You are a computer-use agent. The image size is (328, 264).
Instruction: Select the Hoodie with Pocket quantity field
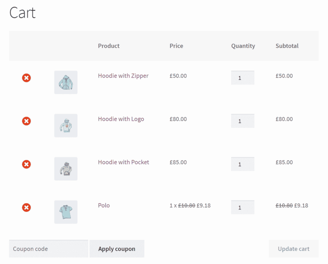(x=243, y=164)
